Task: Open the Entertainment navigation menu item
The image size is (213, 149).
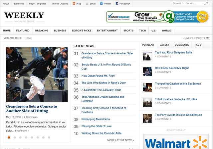Action: [107, 30]
